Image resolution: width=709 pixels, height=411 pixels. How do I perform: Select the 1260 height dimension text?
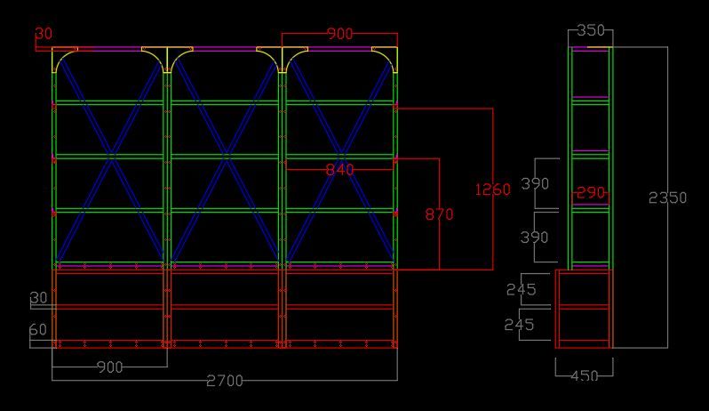pyautogui.click(x=492, y=189)
